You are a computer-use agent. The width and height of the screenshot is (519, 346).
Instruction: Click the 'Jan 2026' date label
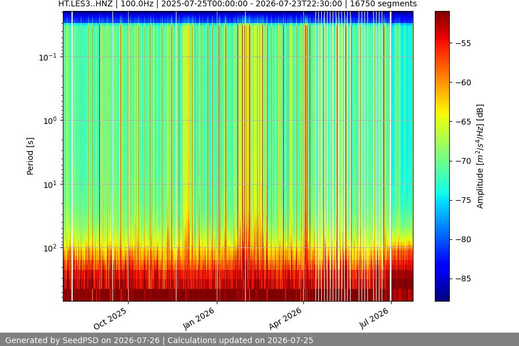[199, 318]
